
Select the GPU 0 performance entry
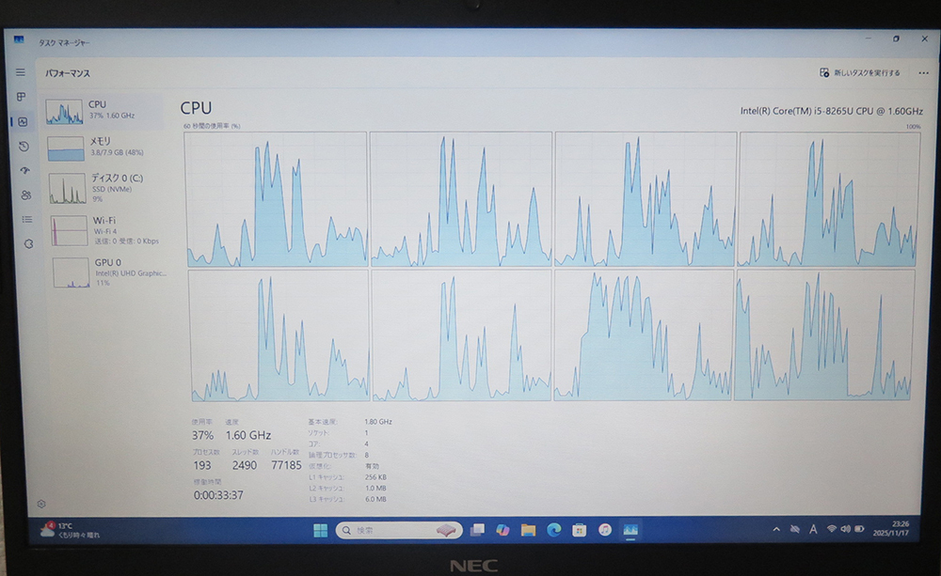(110, 272)
